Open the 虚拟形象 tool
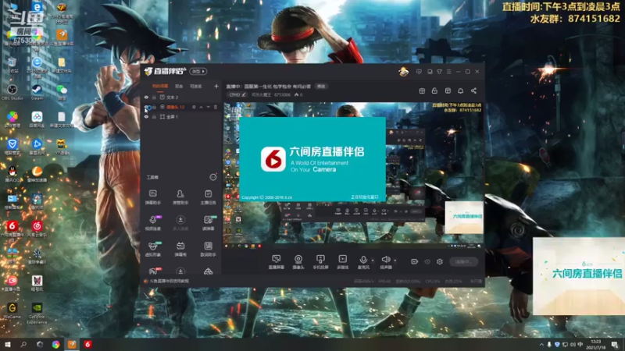Viewport: 625px width, 351px height. tap(152, 249)
